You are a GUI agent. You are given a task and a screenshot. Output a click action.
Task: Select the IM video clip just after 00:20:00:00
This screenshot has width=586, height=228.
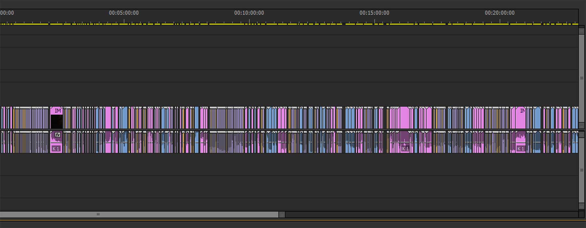pos(521,117)
